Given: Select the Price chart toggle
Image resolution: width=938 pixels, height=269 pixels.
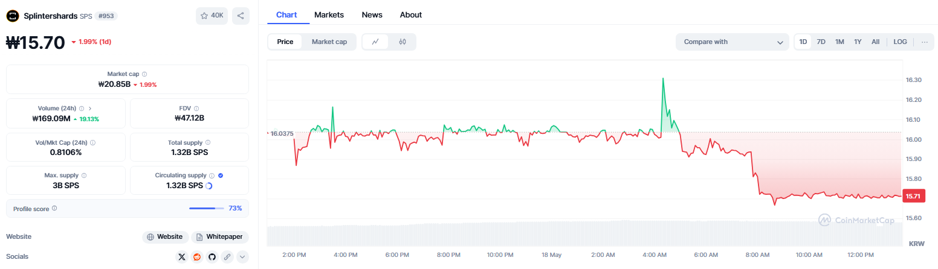Looking at the screenshot, I should click(285, 42).
